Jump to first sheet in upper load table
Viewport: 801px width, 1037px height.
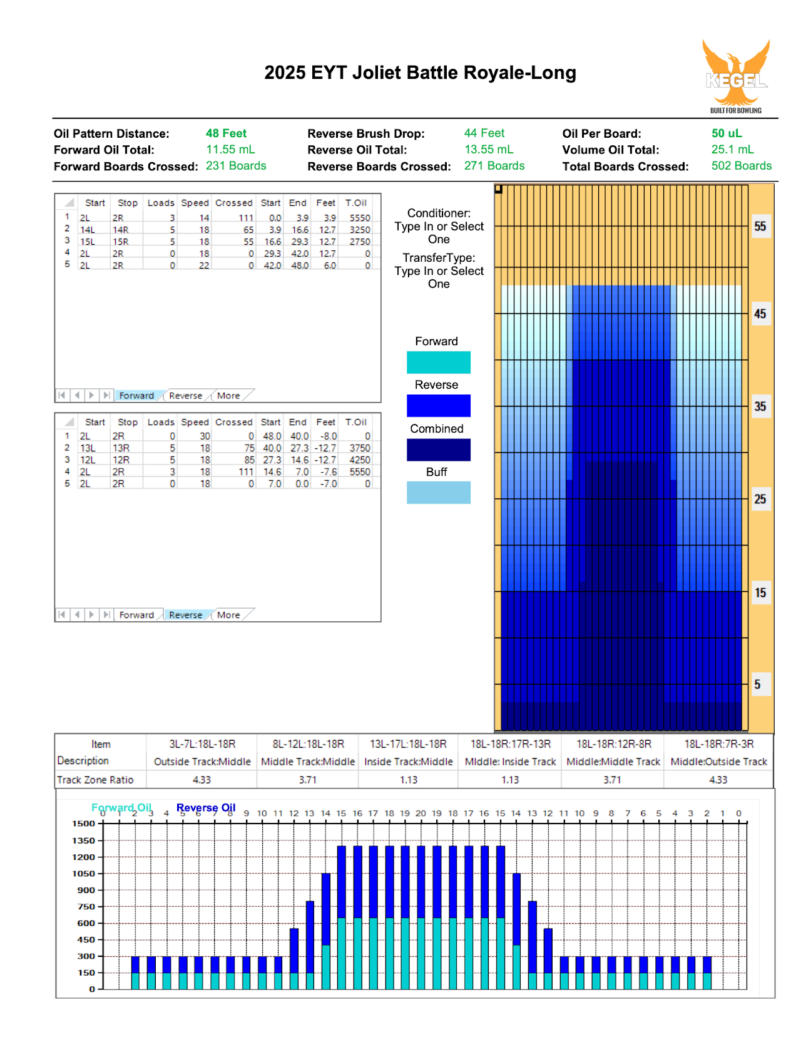pyautogui.click(x=62, y=395)
